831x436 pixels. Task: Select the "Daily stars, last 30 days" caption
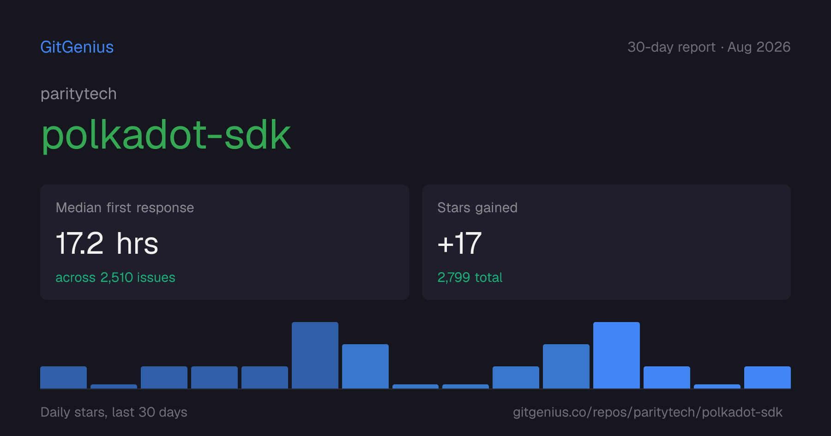click(x=114, y=412)
